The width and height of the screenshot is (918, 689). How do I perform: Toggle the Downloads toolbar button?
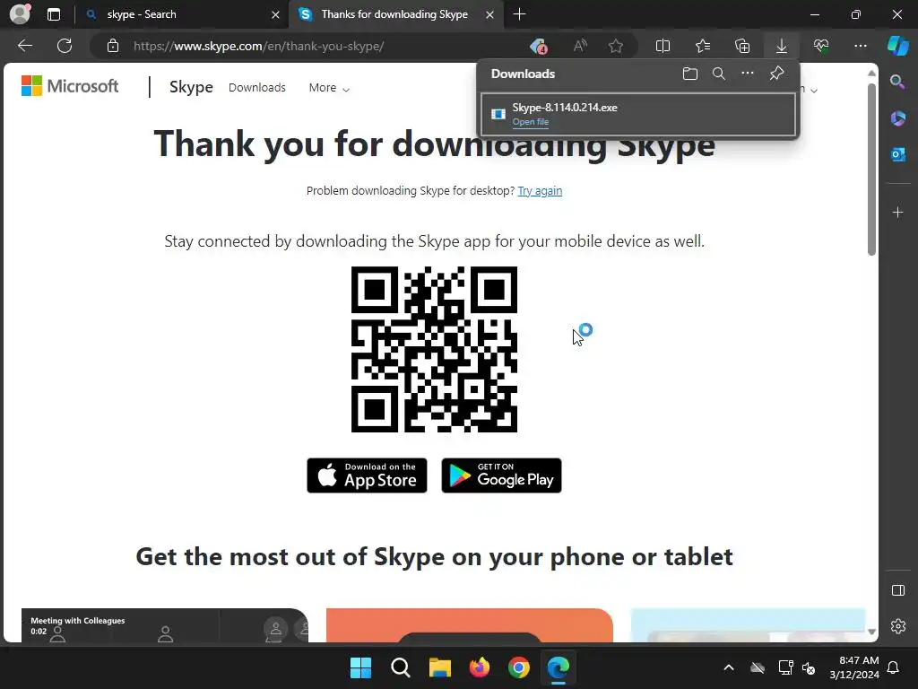[782, 46]
